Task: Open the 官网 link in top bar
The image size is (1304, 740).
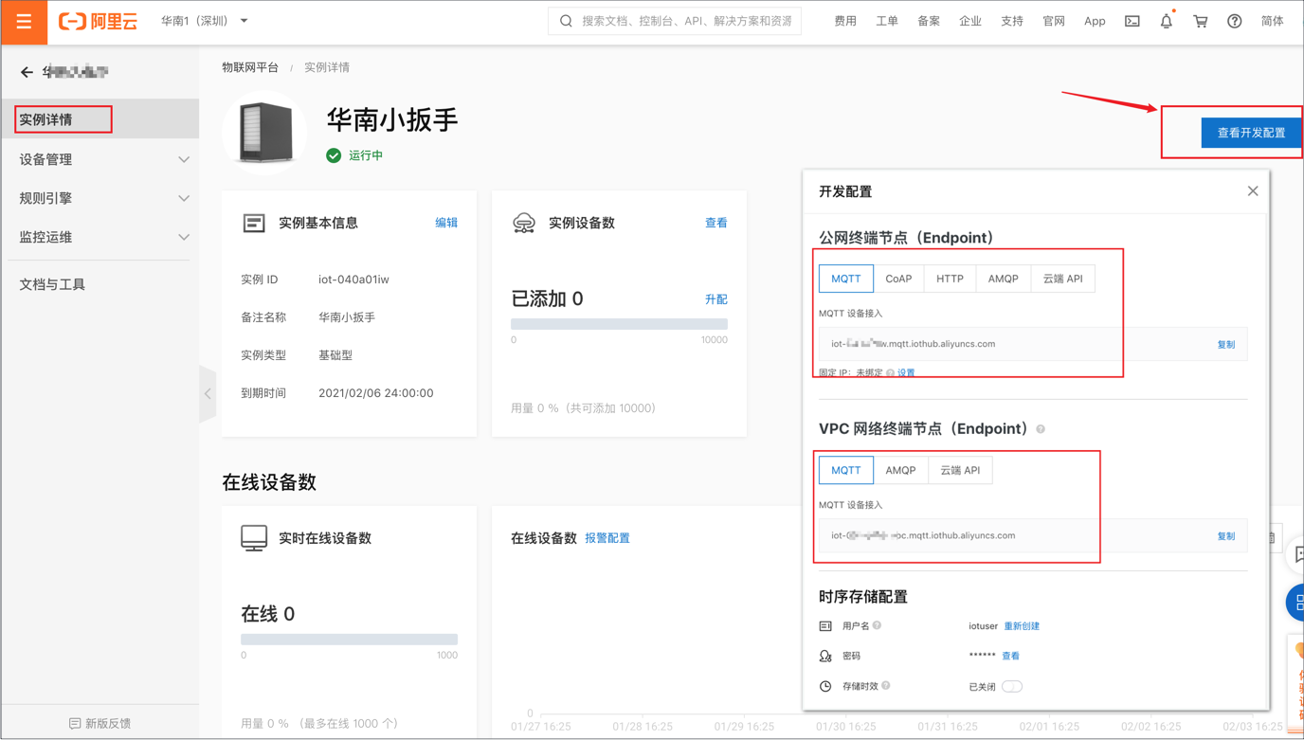Action: tap(1054, 21)
